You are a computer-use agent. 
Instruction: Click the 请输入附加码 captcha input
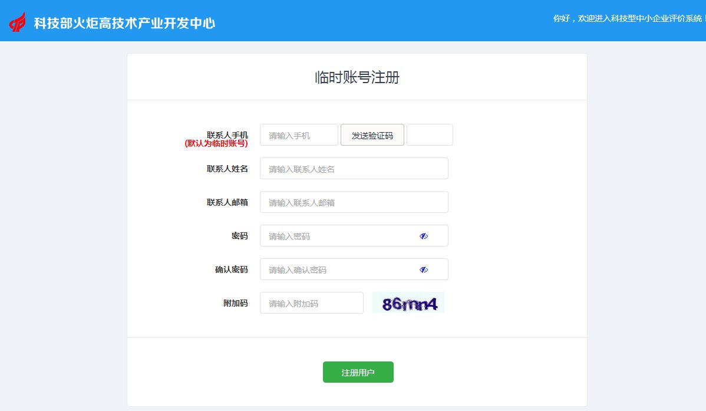[x=311, y=303]
